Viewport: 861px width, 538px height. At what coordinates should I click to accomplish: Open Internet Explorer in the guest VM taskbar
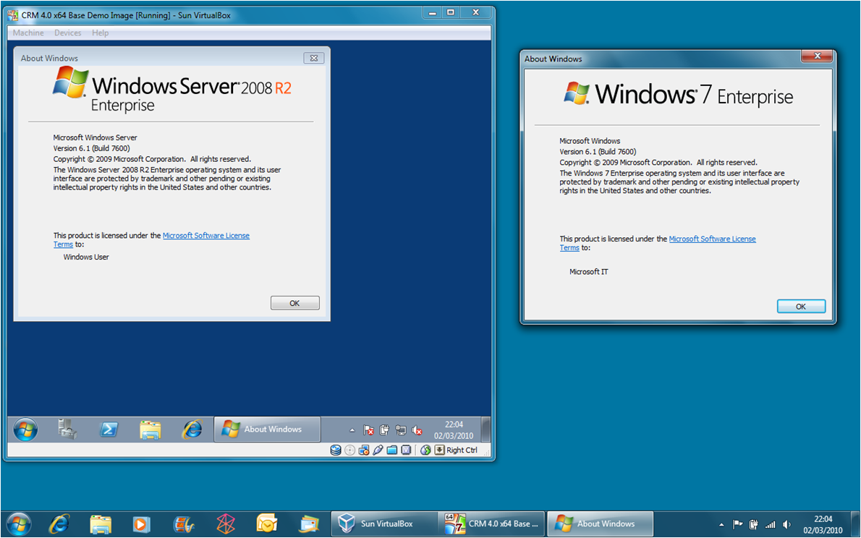(x=192, y=430)
